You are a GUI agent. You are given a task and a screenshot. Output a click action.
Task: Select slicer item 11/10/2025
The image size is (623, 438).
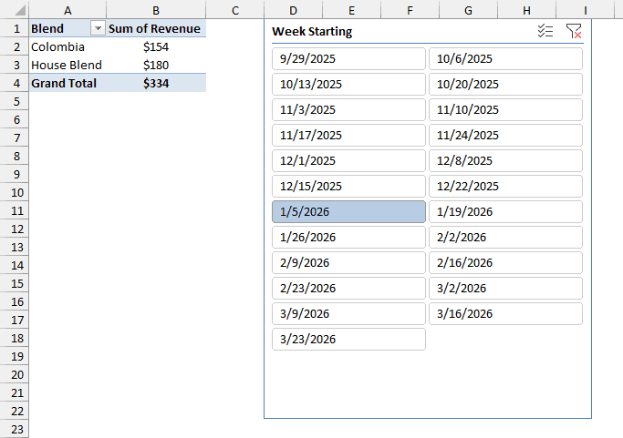(x=505, y=109)
